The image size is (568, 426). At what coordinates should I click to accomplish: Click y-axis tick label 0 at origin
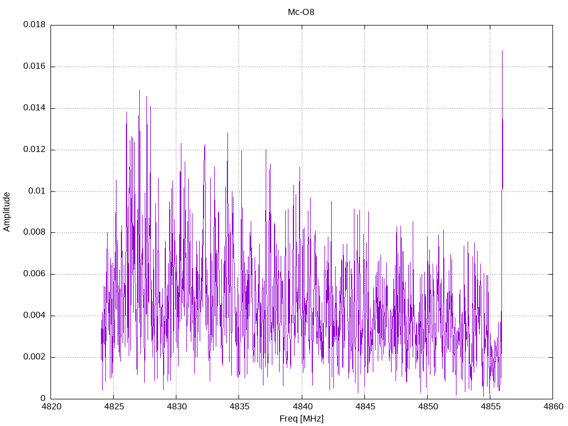pos(43,398)
